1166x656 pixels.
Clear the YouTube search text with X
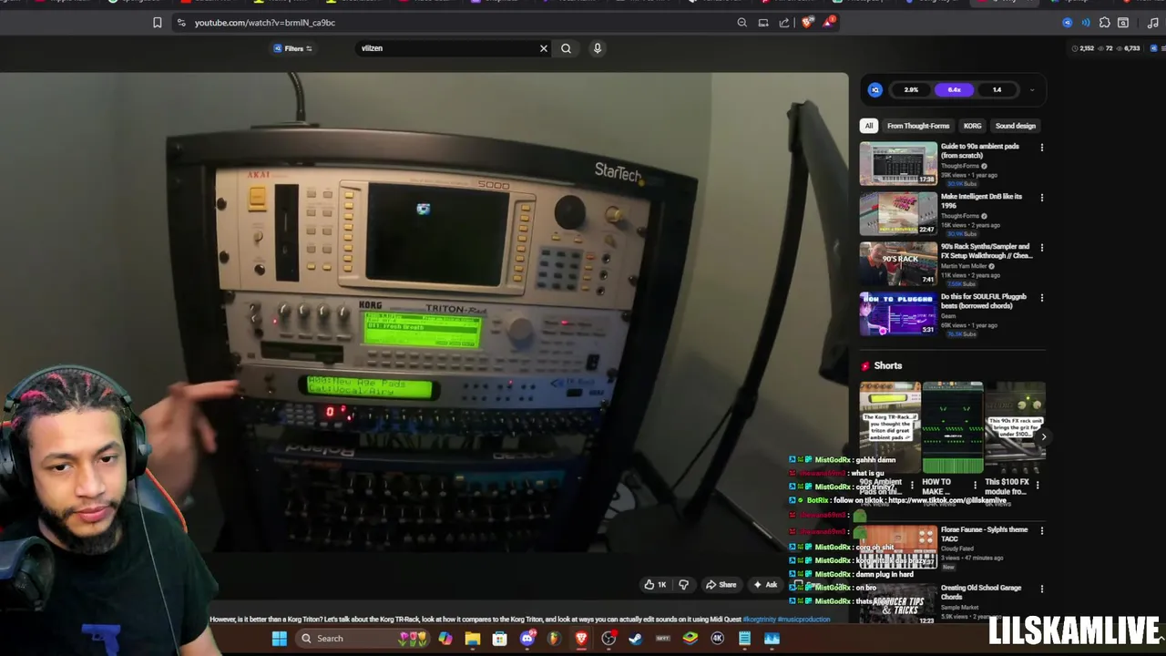(544, 48)
